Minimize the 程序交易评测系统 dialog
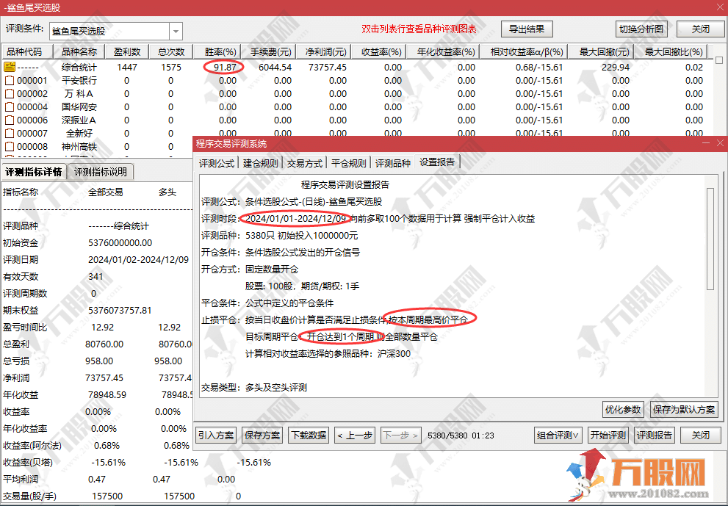The image size is (728, 506). click(706, 143)
